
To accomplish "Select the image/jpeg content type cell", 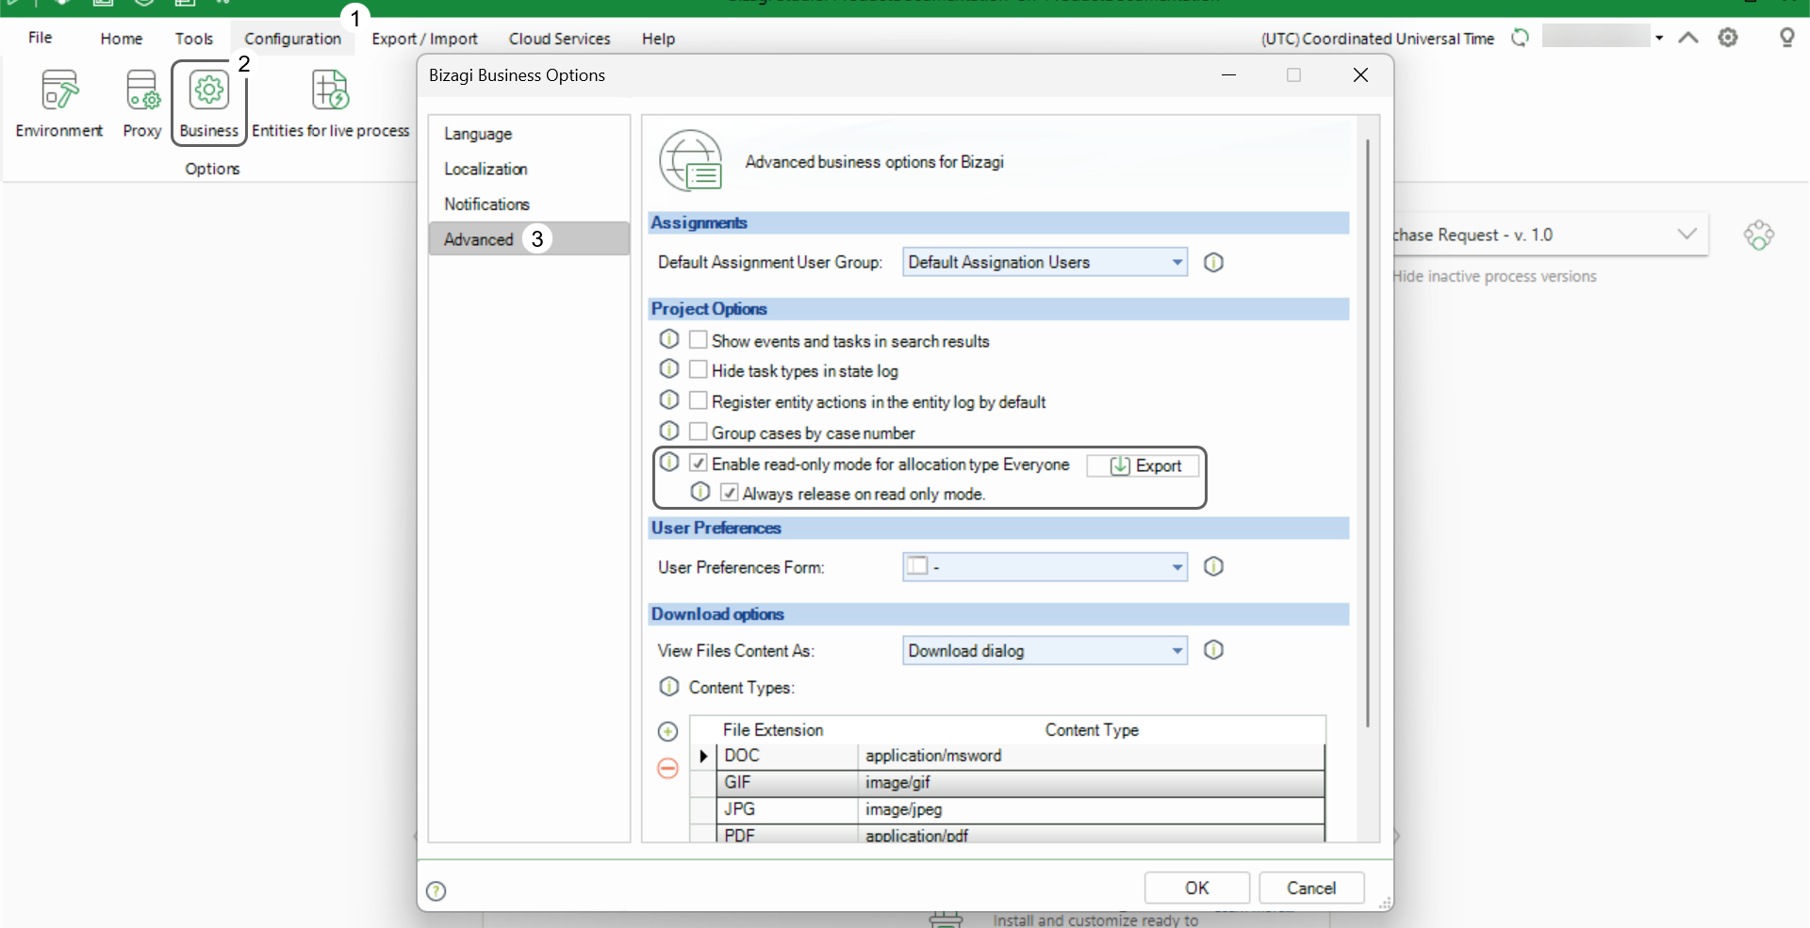I will point(1092,809).
